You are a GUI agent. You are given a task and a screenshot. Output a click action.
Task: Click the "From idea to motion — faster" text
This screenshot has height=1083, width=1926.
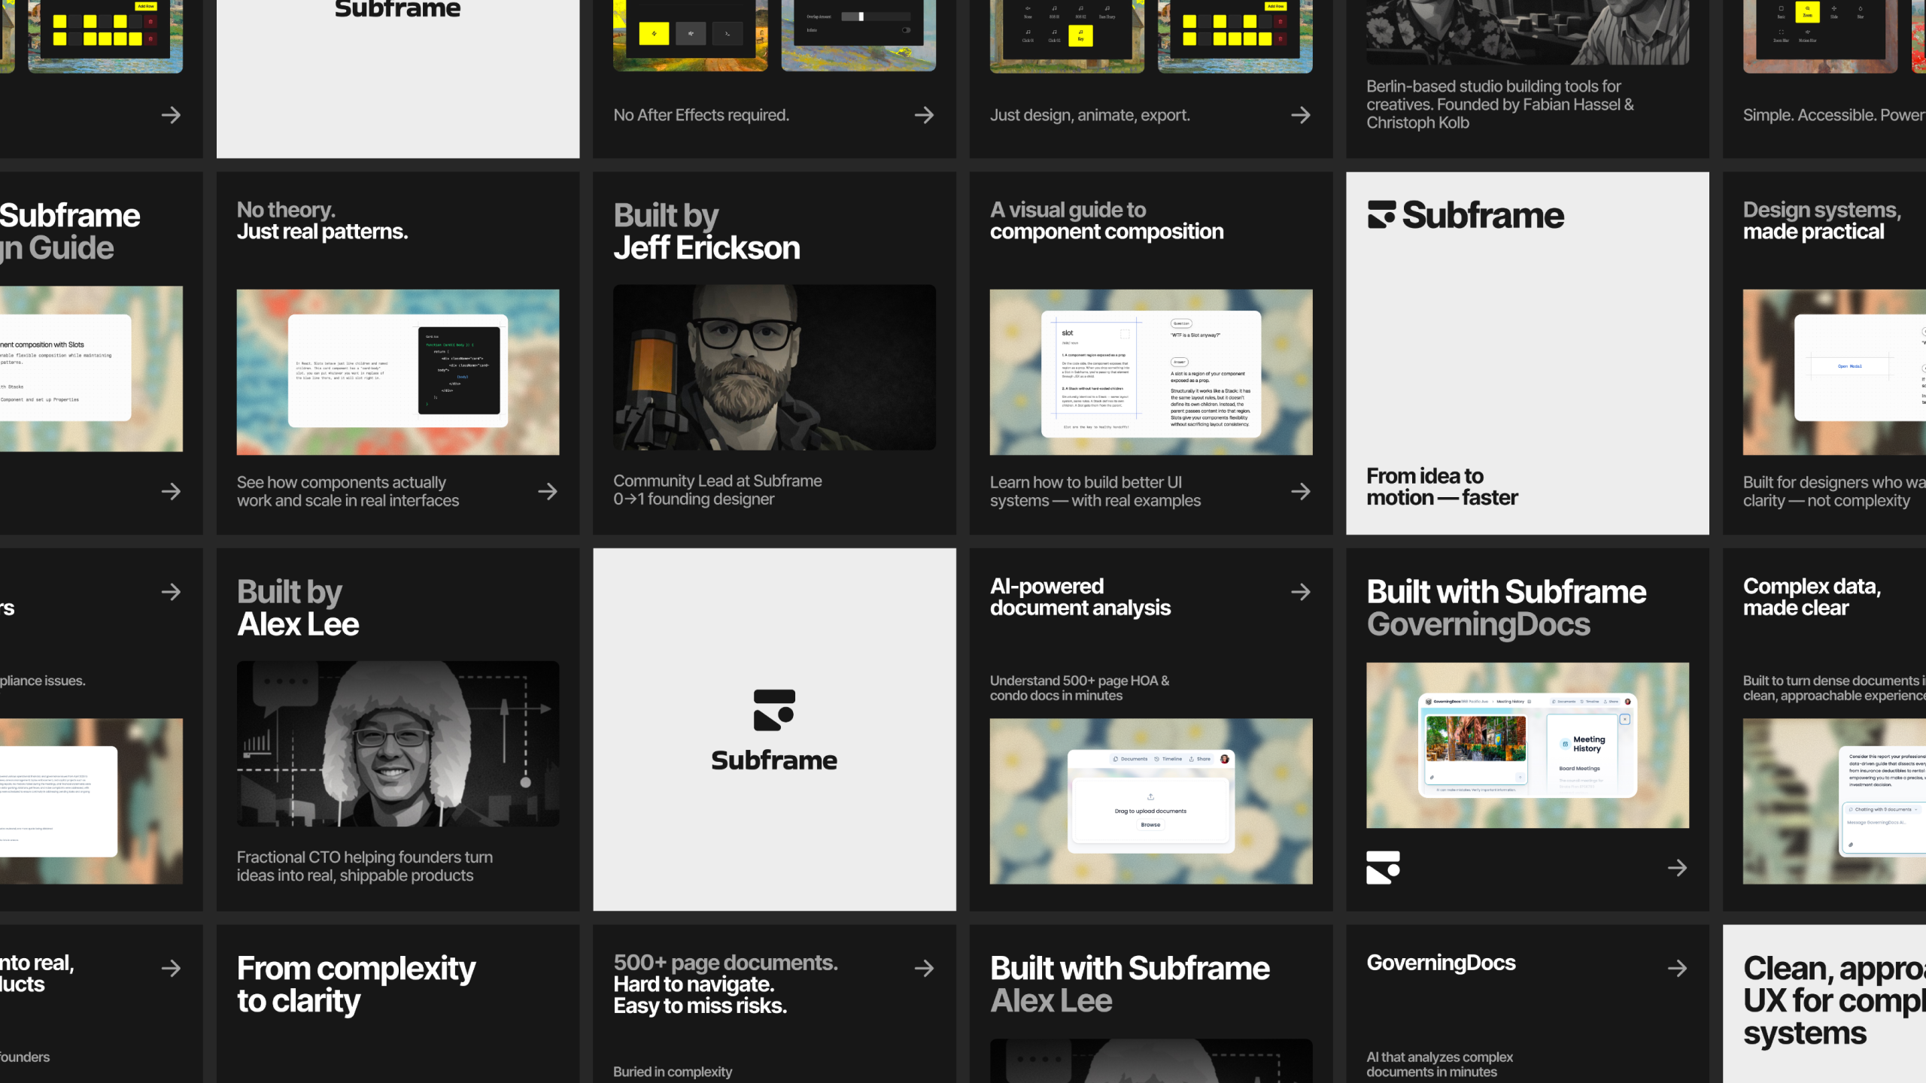click(1442, 487)
